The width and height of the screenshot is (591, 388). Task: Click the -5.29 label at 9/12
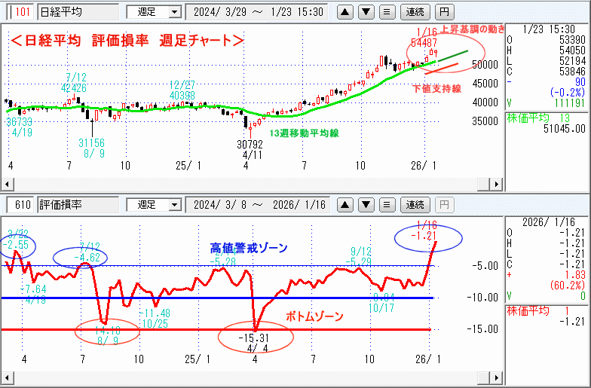click(x=359, y=262)
